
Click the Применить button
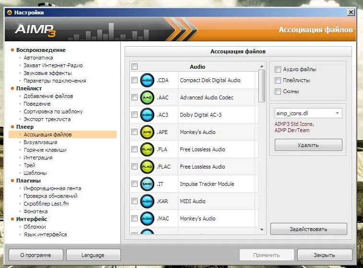(x=267, y=255)
